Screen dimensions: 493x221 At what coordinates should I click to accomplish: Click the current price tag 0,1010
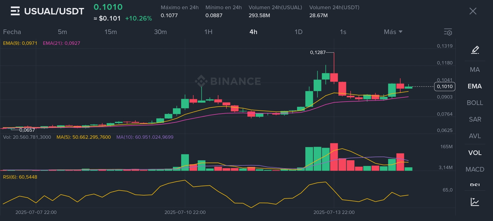pos(445,87)
